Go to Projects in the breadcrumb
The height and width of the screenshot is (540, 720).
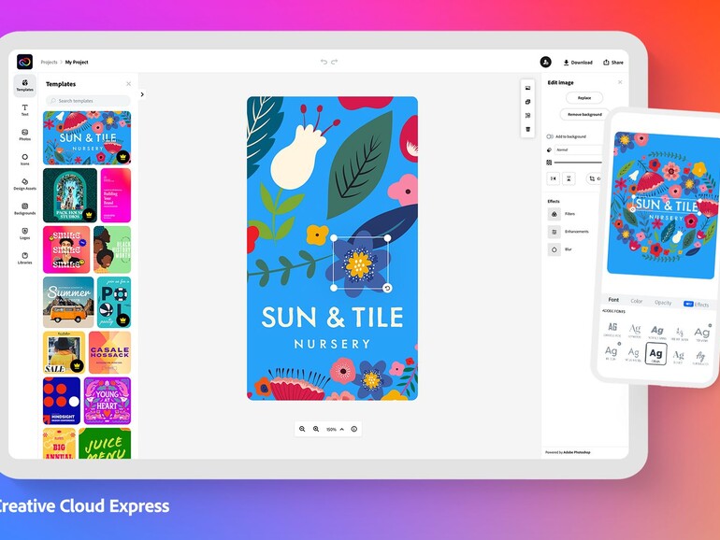50,62
